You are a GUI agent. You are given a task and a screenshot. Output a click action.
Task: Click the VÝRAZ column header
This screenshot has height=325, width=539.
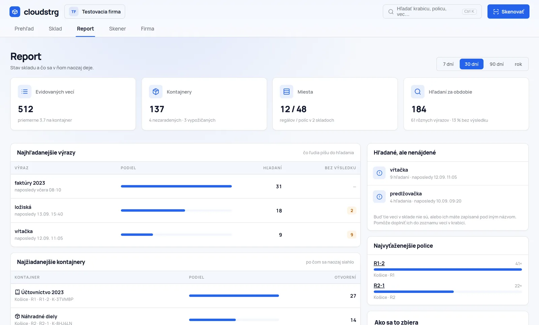pos(22,168)
